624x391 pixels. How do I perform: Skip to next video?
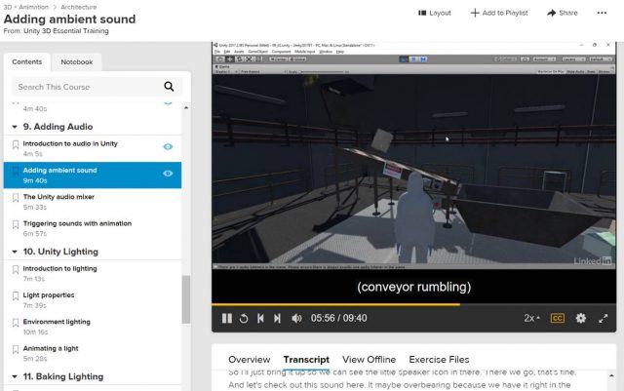[277, 318]
